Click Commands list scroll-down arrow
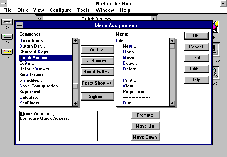Image resolution: width=227 pixels, height=157 pixels. pos(75,103)
